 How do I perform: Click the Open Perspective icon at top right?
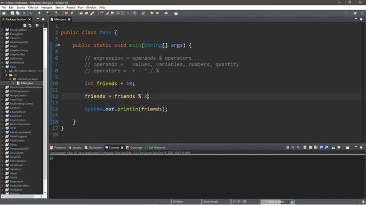355,13
